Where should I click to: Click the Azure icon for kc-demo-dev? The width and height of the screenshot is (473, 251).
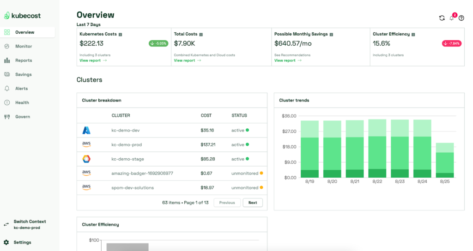(86, 130)
